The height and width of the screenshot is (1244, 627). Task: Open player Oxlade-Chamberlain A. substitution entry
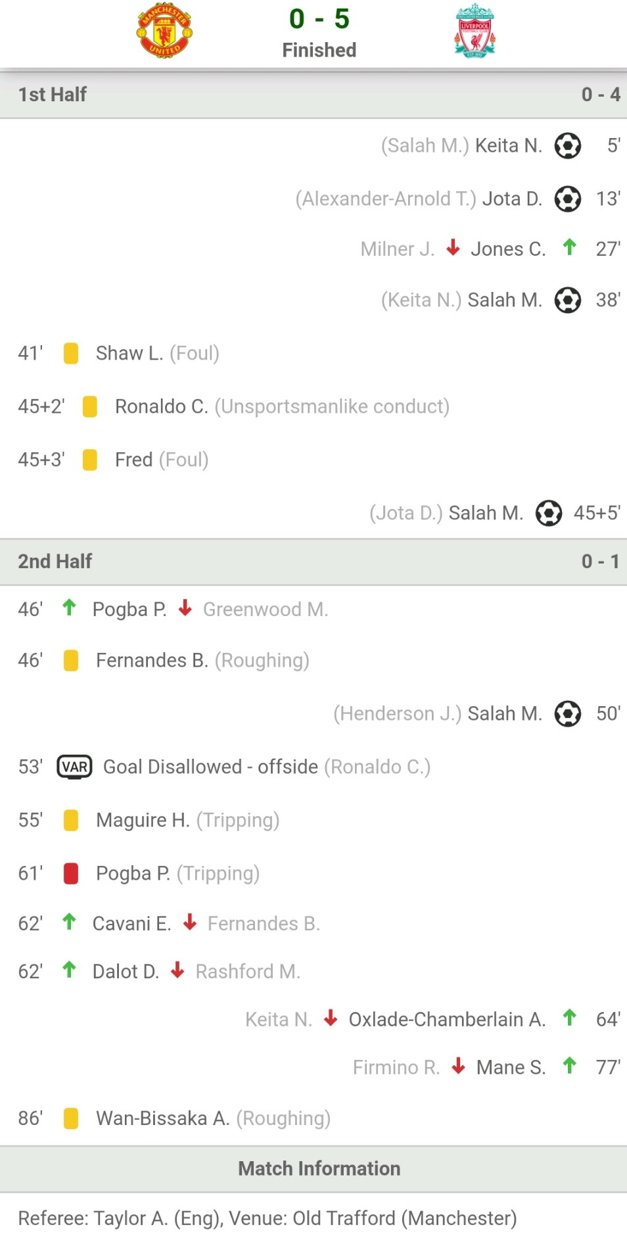click(x=447, y=1019)
